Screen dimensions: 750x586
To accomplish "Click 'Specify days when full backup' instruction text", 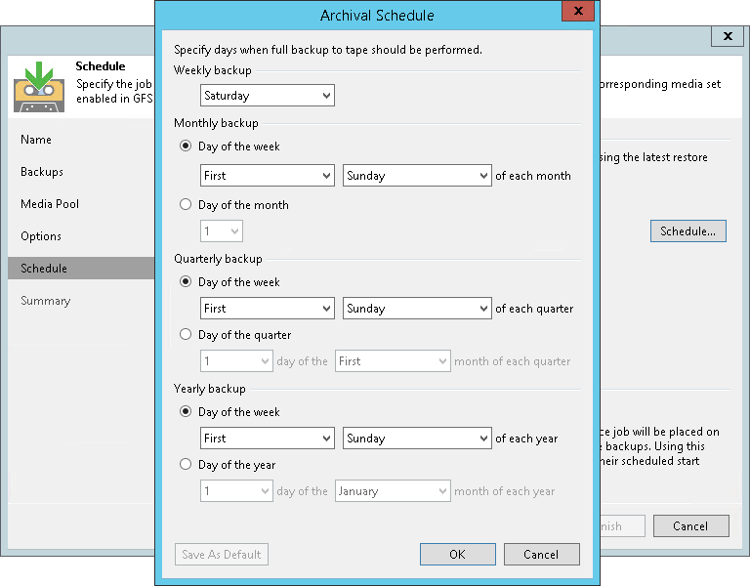I will coord(328,50).
